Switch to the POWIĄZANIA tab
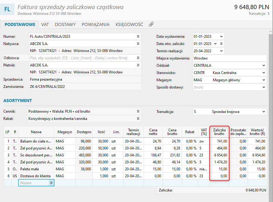 [x=95, y=24]
